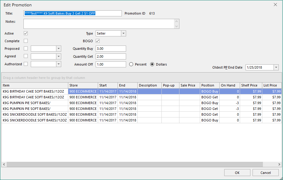Viewport: 283px width, 180px height.
Task: Open the Oldest PP End Date dropdown
Action: coord(276,67)
